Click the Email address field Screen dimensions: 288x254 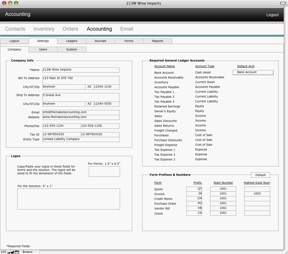tap(81, 112)
